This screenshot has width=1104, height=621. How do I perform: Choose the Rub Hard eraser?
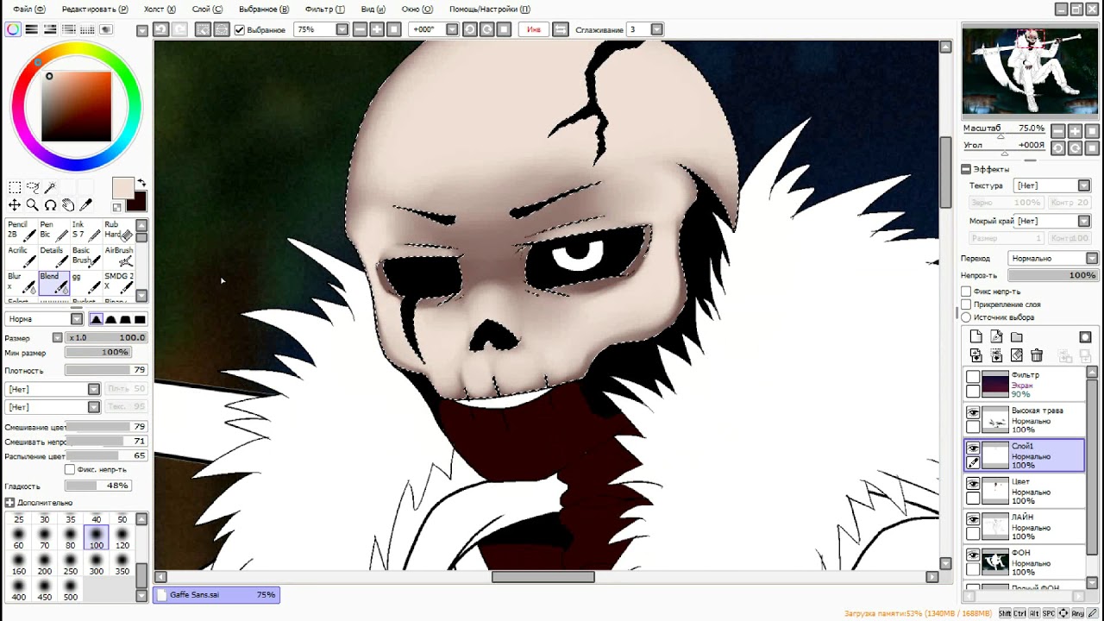(119, 231)
